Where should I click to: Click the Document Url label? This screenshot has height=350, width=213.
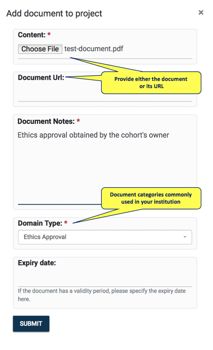coord(41,78)
